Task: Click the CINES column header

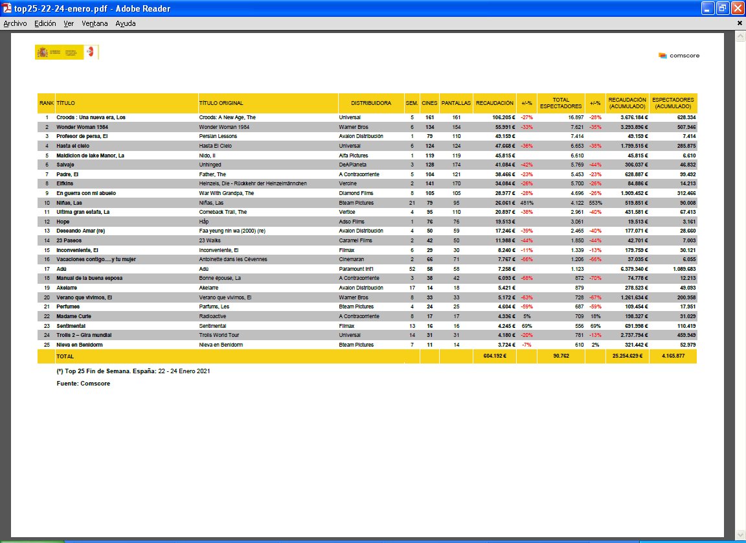Action: 429,103
